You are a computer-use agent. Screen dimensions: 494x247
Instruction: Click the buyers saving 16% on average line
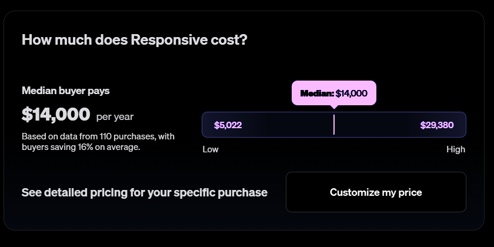click(x=81, y=147)
